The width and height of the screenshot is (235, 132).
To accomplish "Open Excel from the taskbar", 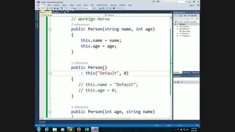I will pos(87,129).
